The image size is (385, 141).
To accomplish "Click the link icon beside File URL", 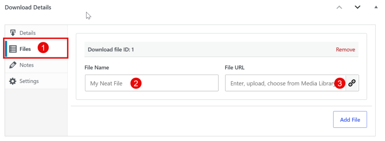I will [352, 83].
